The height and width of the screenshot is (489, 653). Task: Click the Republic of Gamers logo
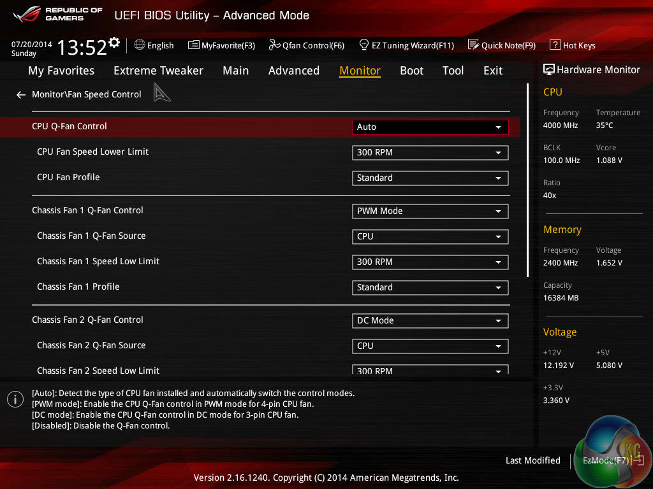57,14
